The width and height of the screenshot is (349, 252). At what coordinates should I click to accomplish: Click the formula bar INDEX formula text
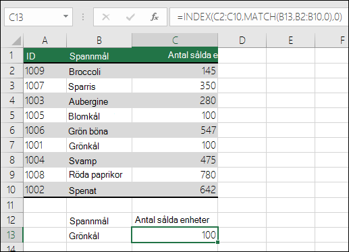pos(259,17)
